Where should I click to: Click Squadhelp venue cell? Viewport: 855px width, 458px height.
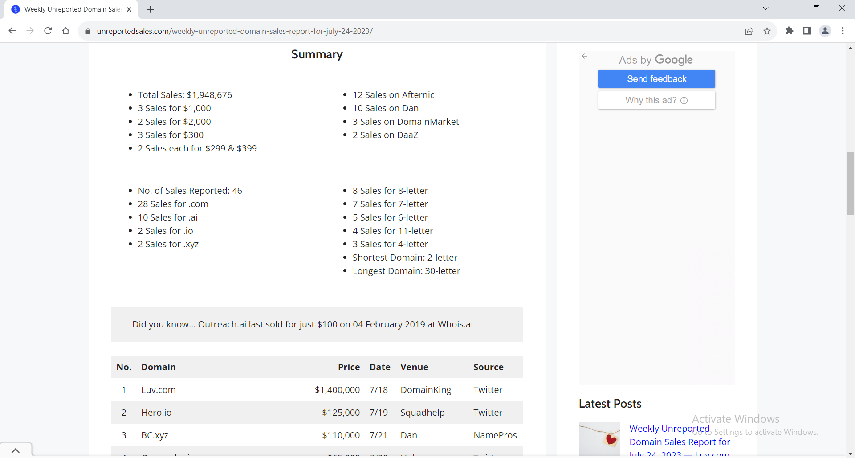(x=422, y=413)
